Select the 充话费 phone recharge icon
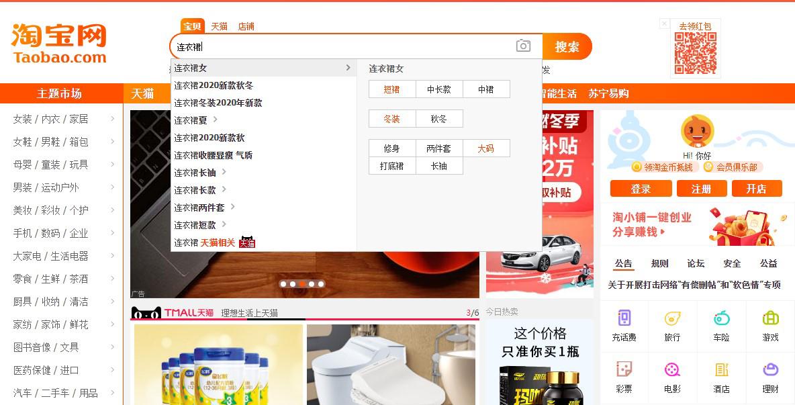 [x=624, y=327]
